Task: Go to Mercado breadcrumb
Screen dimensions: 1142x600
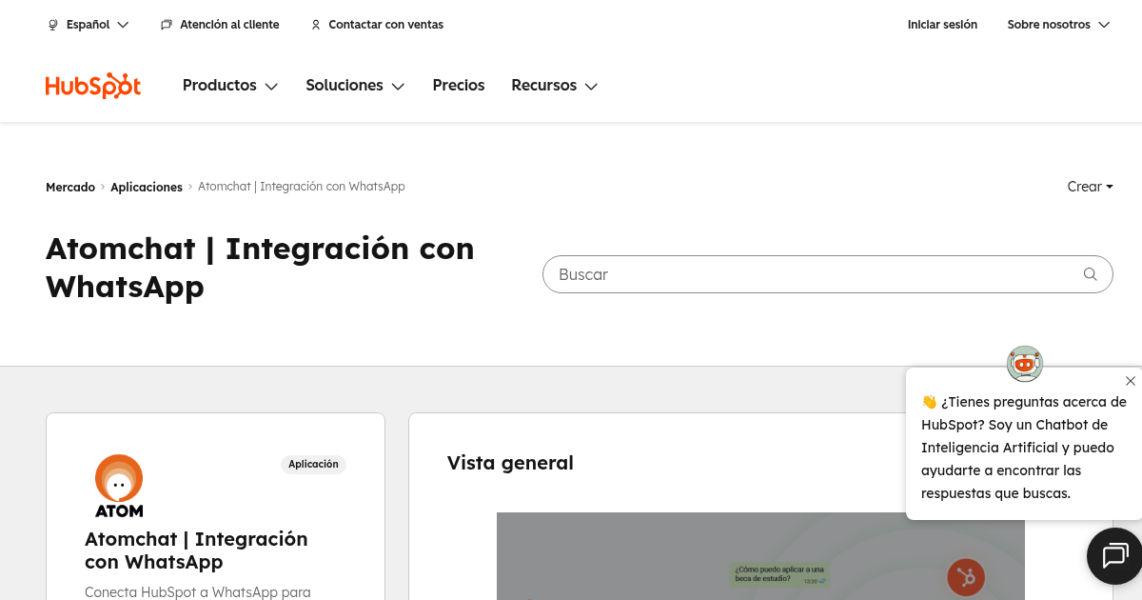Action: (70, 188)
